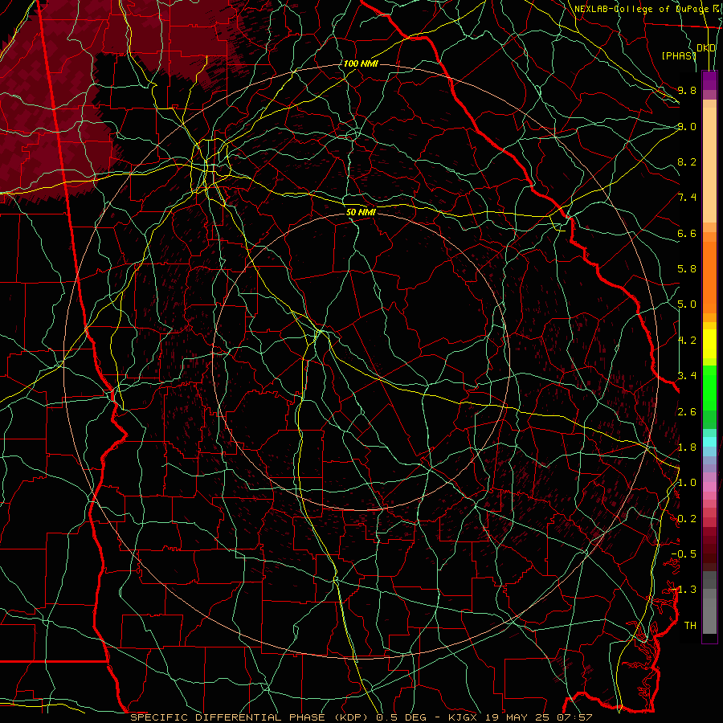The image size is (723, 723).
Task: Click the -0.5 scale value
Action: click(x=684, y=554)
